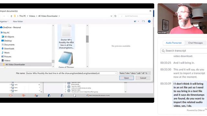Open the view options dropdown arrow

click(x=138, y=21)
